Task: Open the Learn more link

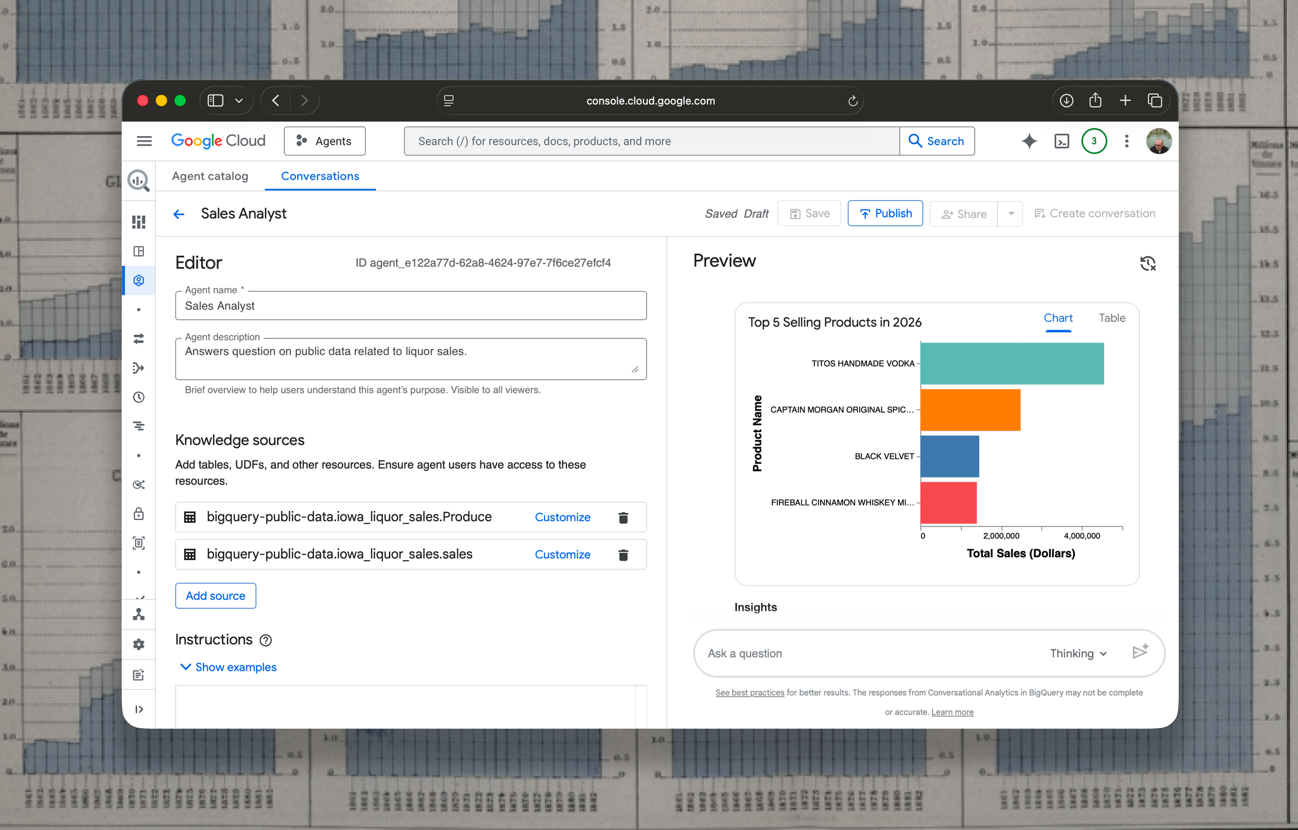Action: click(952, 712)
